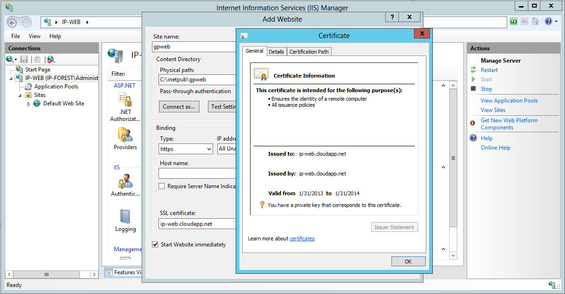This screenshot has width=565, height=294.
Task: Click Restart link in Actions pane
Action: pos(489,70)
